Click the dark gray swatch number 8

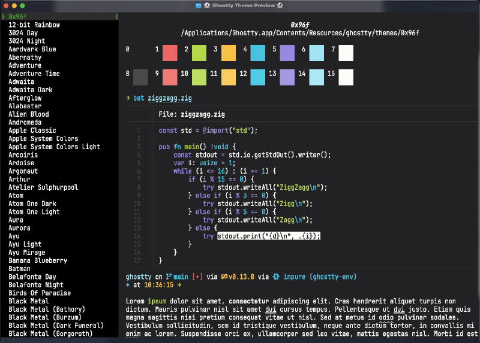[140, 77]
